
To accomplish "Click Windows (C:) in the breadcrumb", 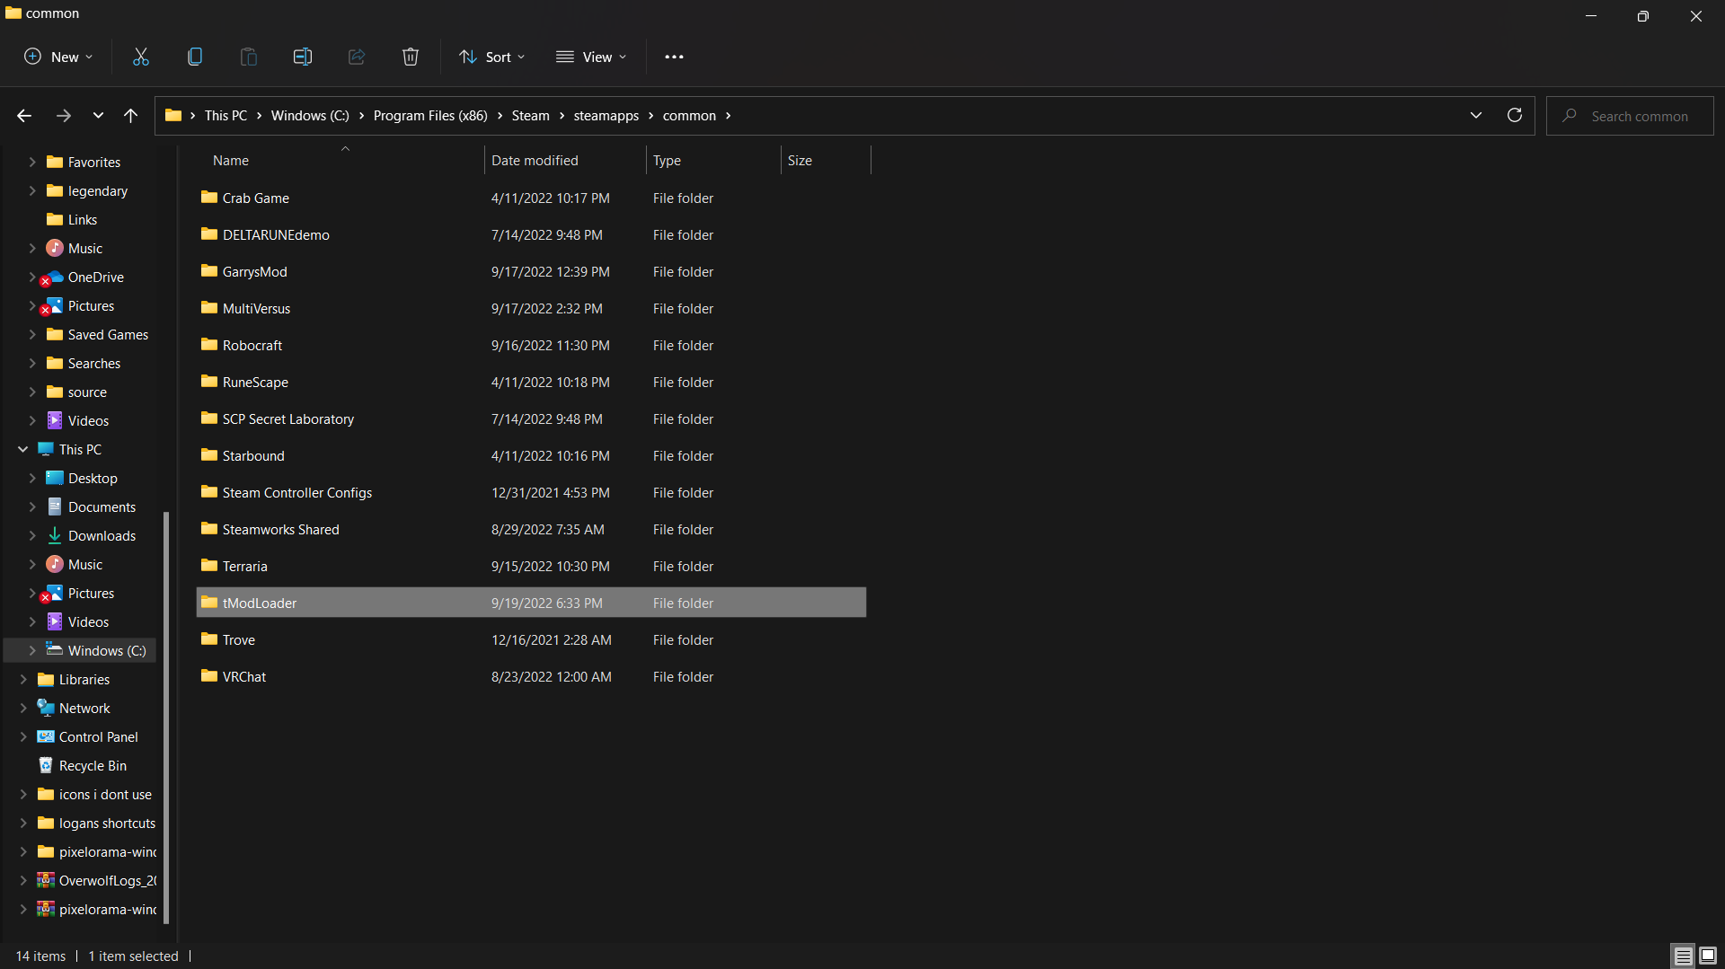I will [x=310, y=115].
